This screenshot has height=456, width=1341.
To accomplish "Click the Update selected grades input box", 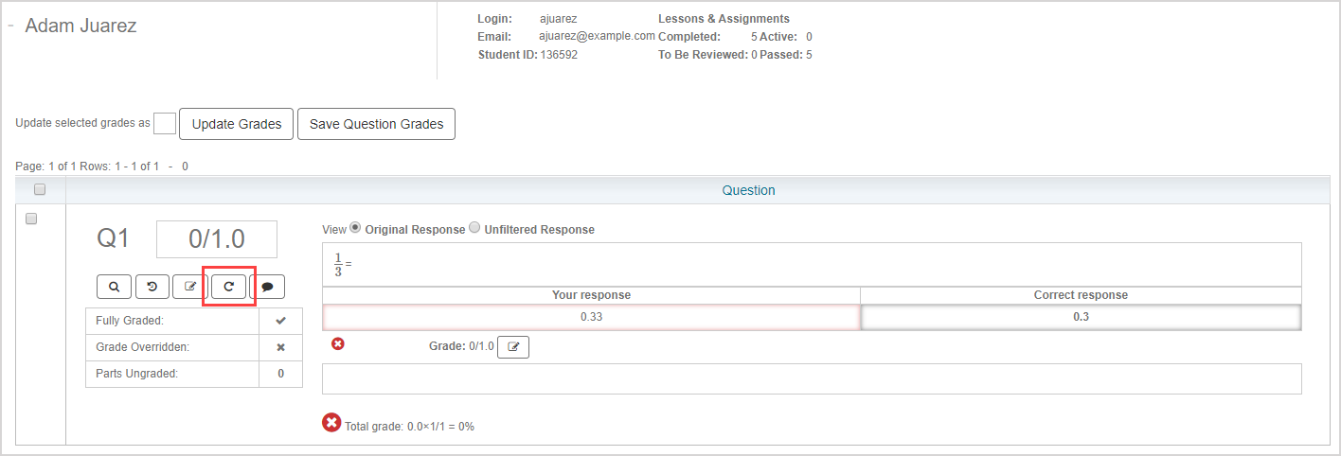I will [x=164, y=124].
